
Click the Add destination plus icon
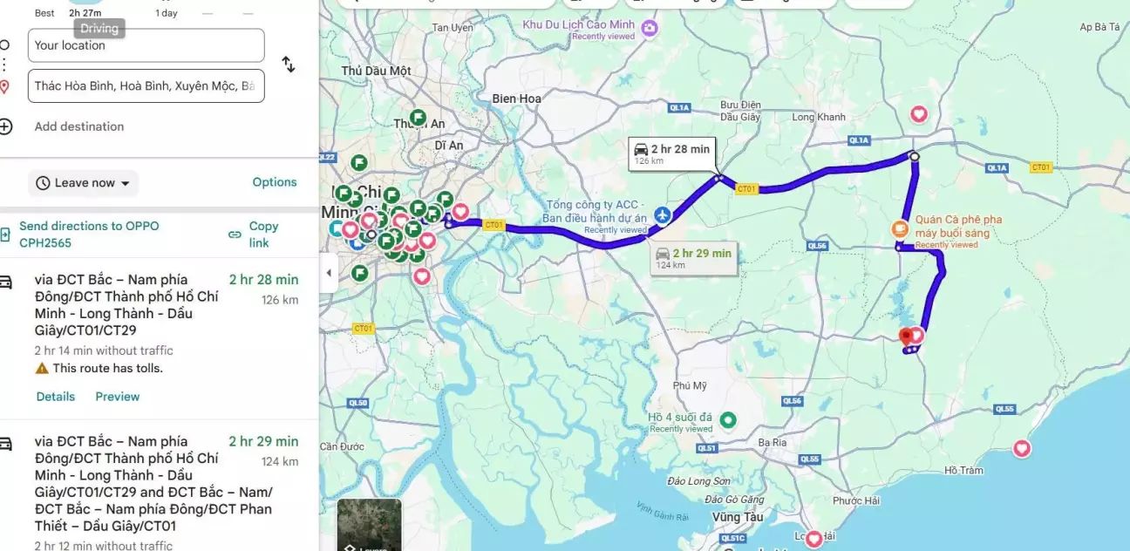(6, 126)
